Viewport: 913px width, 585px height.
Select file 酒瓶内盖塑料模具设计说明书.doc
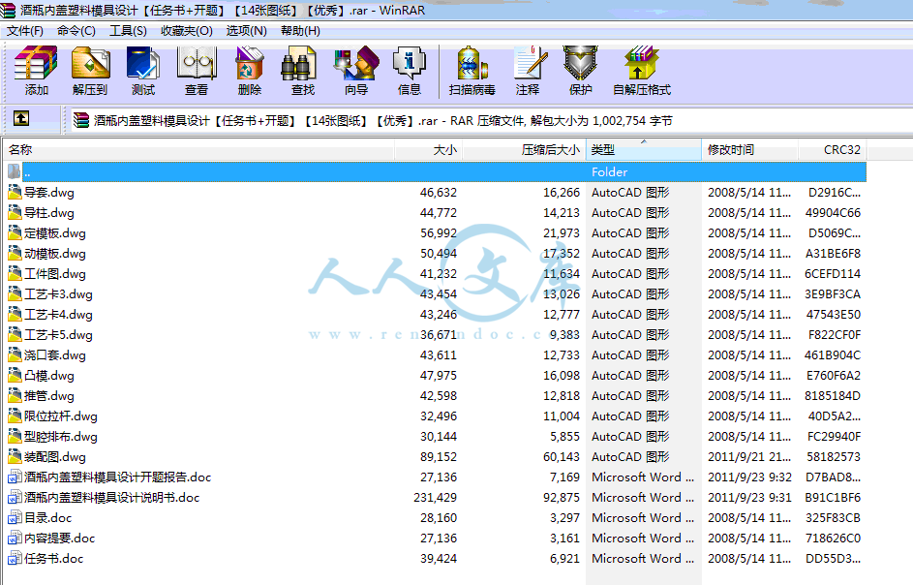[x=111, y=497]
